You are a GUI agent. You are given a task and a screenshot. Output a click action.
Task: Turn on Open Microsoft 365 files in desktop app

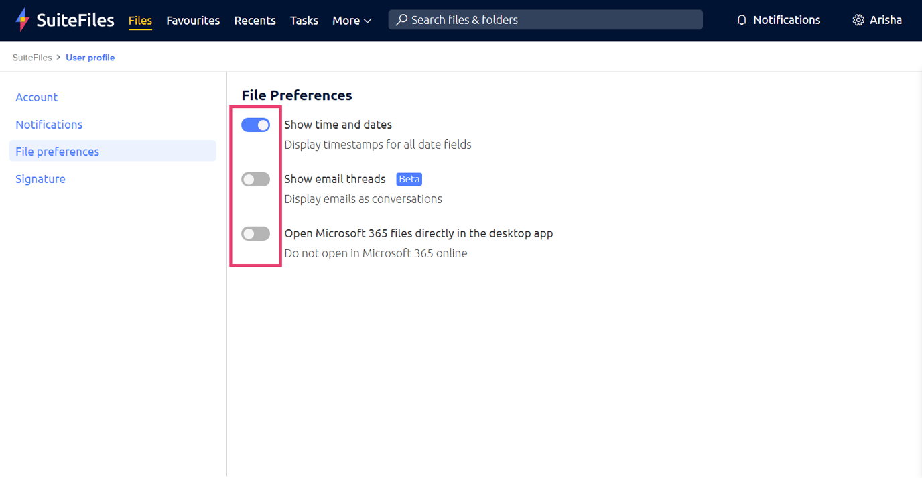[255, 233]
